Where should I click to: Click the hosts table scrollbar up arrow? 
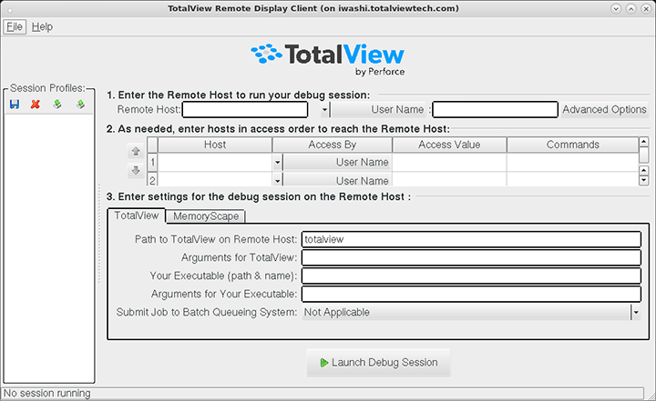643,143
